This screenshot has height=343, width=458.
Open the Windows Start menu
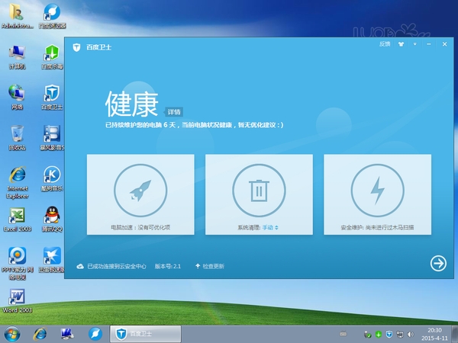(13, 334)
